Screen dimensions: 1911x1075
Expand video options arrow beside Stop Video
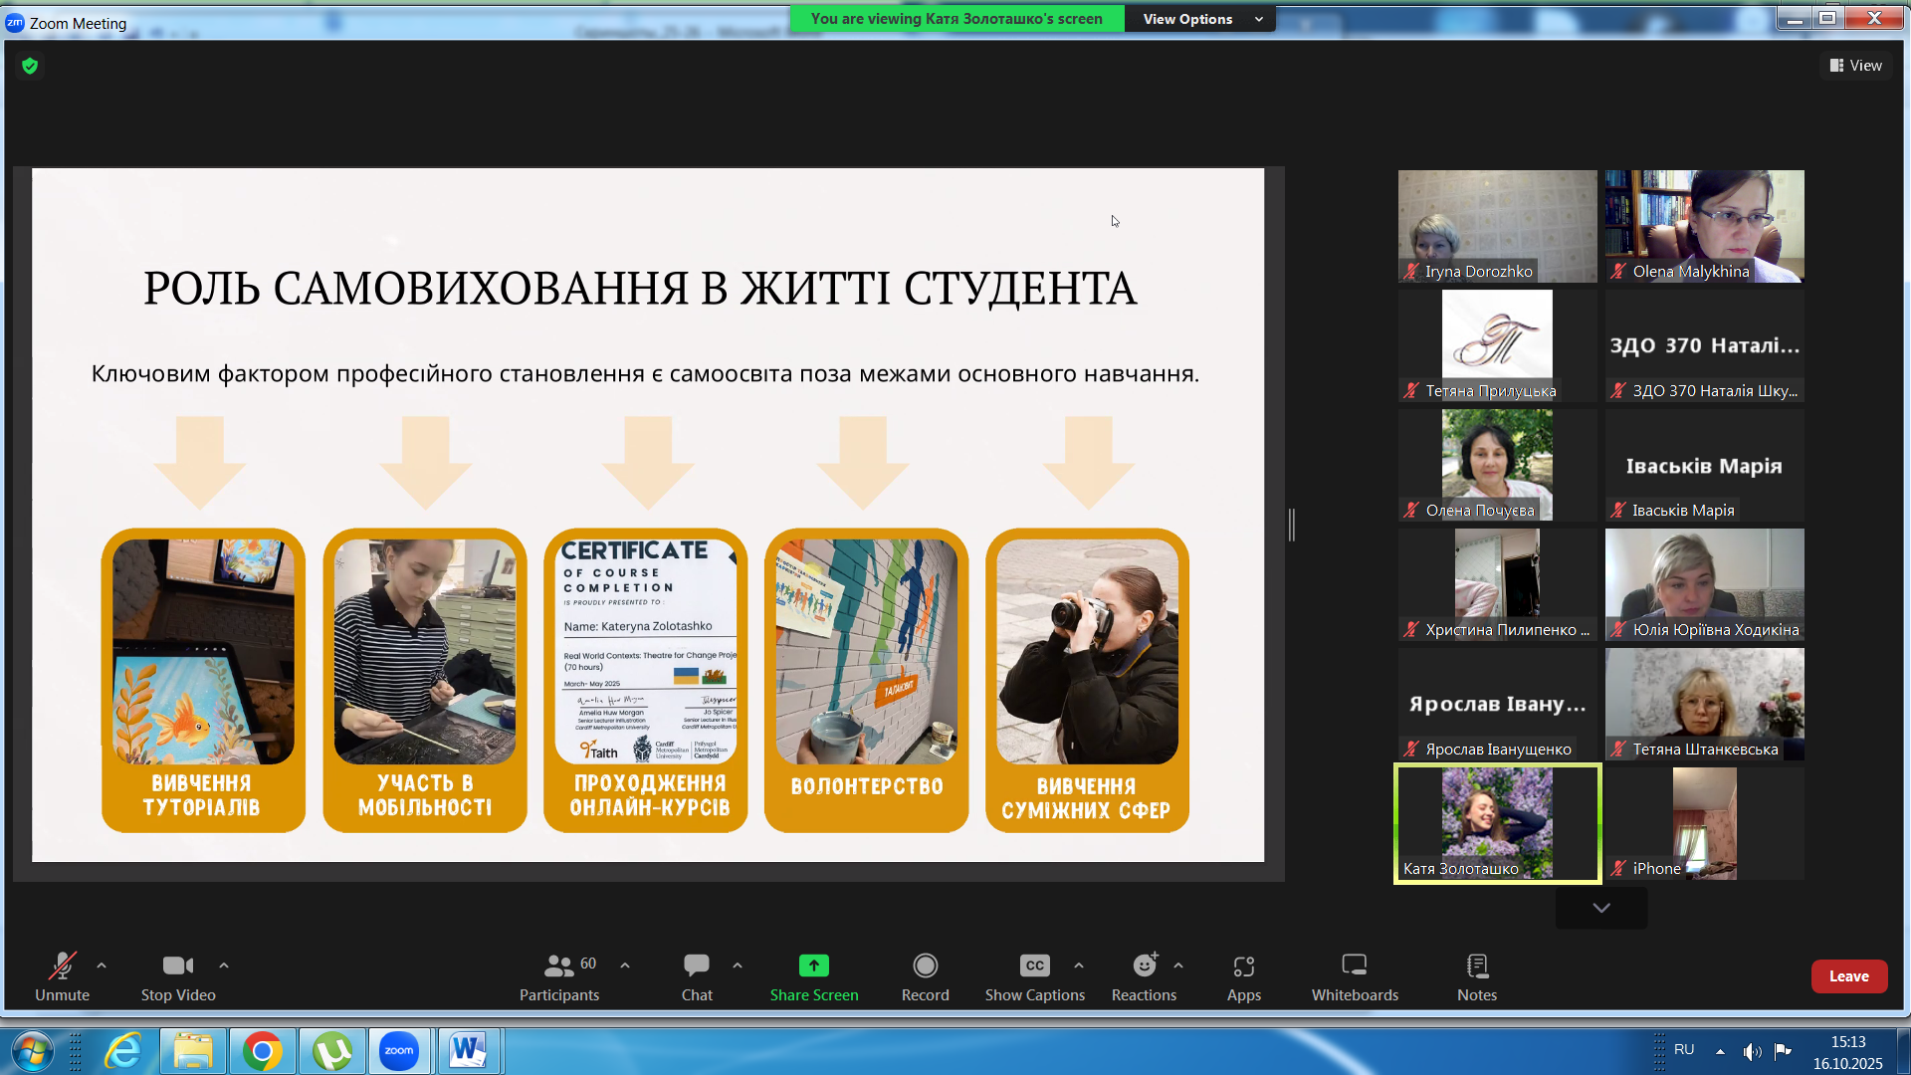point(224,965)
